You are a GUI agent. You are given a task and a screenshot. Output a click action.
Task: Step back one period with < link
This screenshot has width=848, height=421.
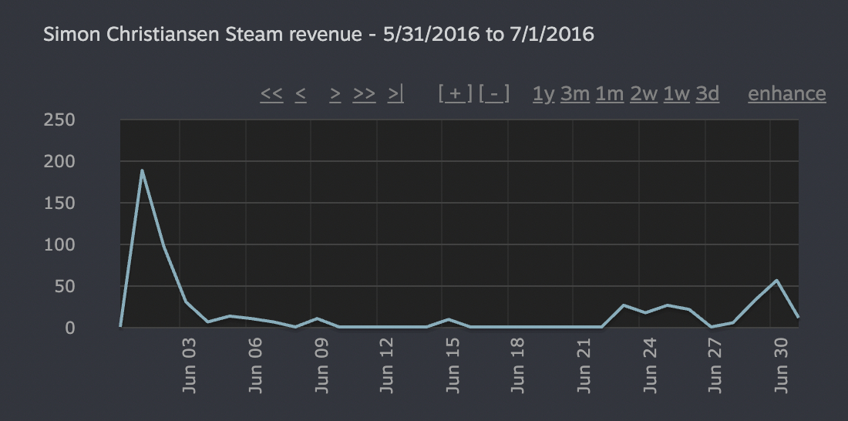[301, 94]
